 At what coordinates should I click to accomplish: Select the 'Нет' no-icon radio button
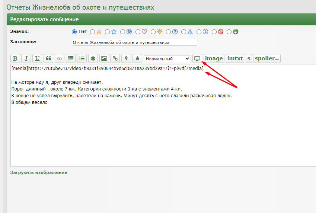pos(74,32)
